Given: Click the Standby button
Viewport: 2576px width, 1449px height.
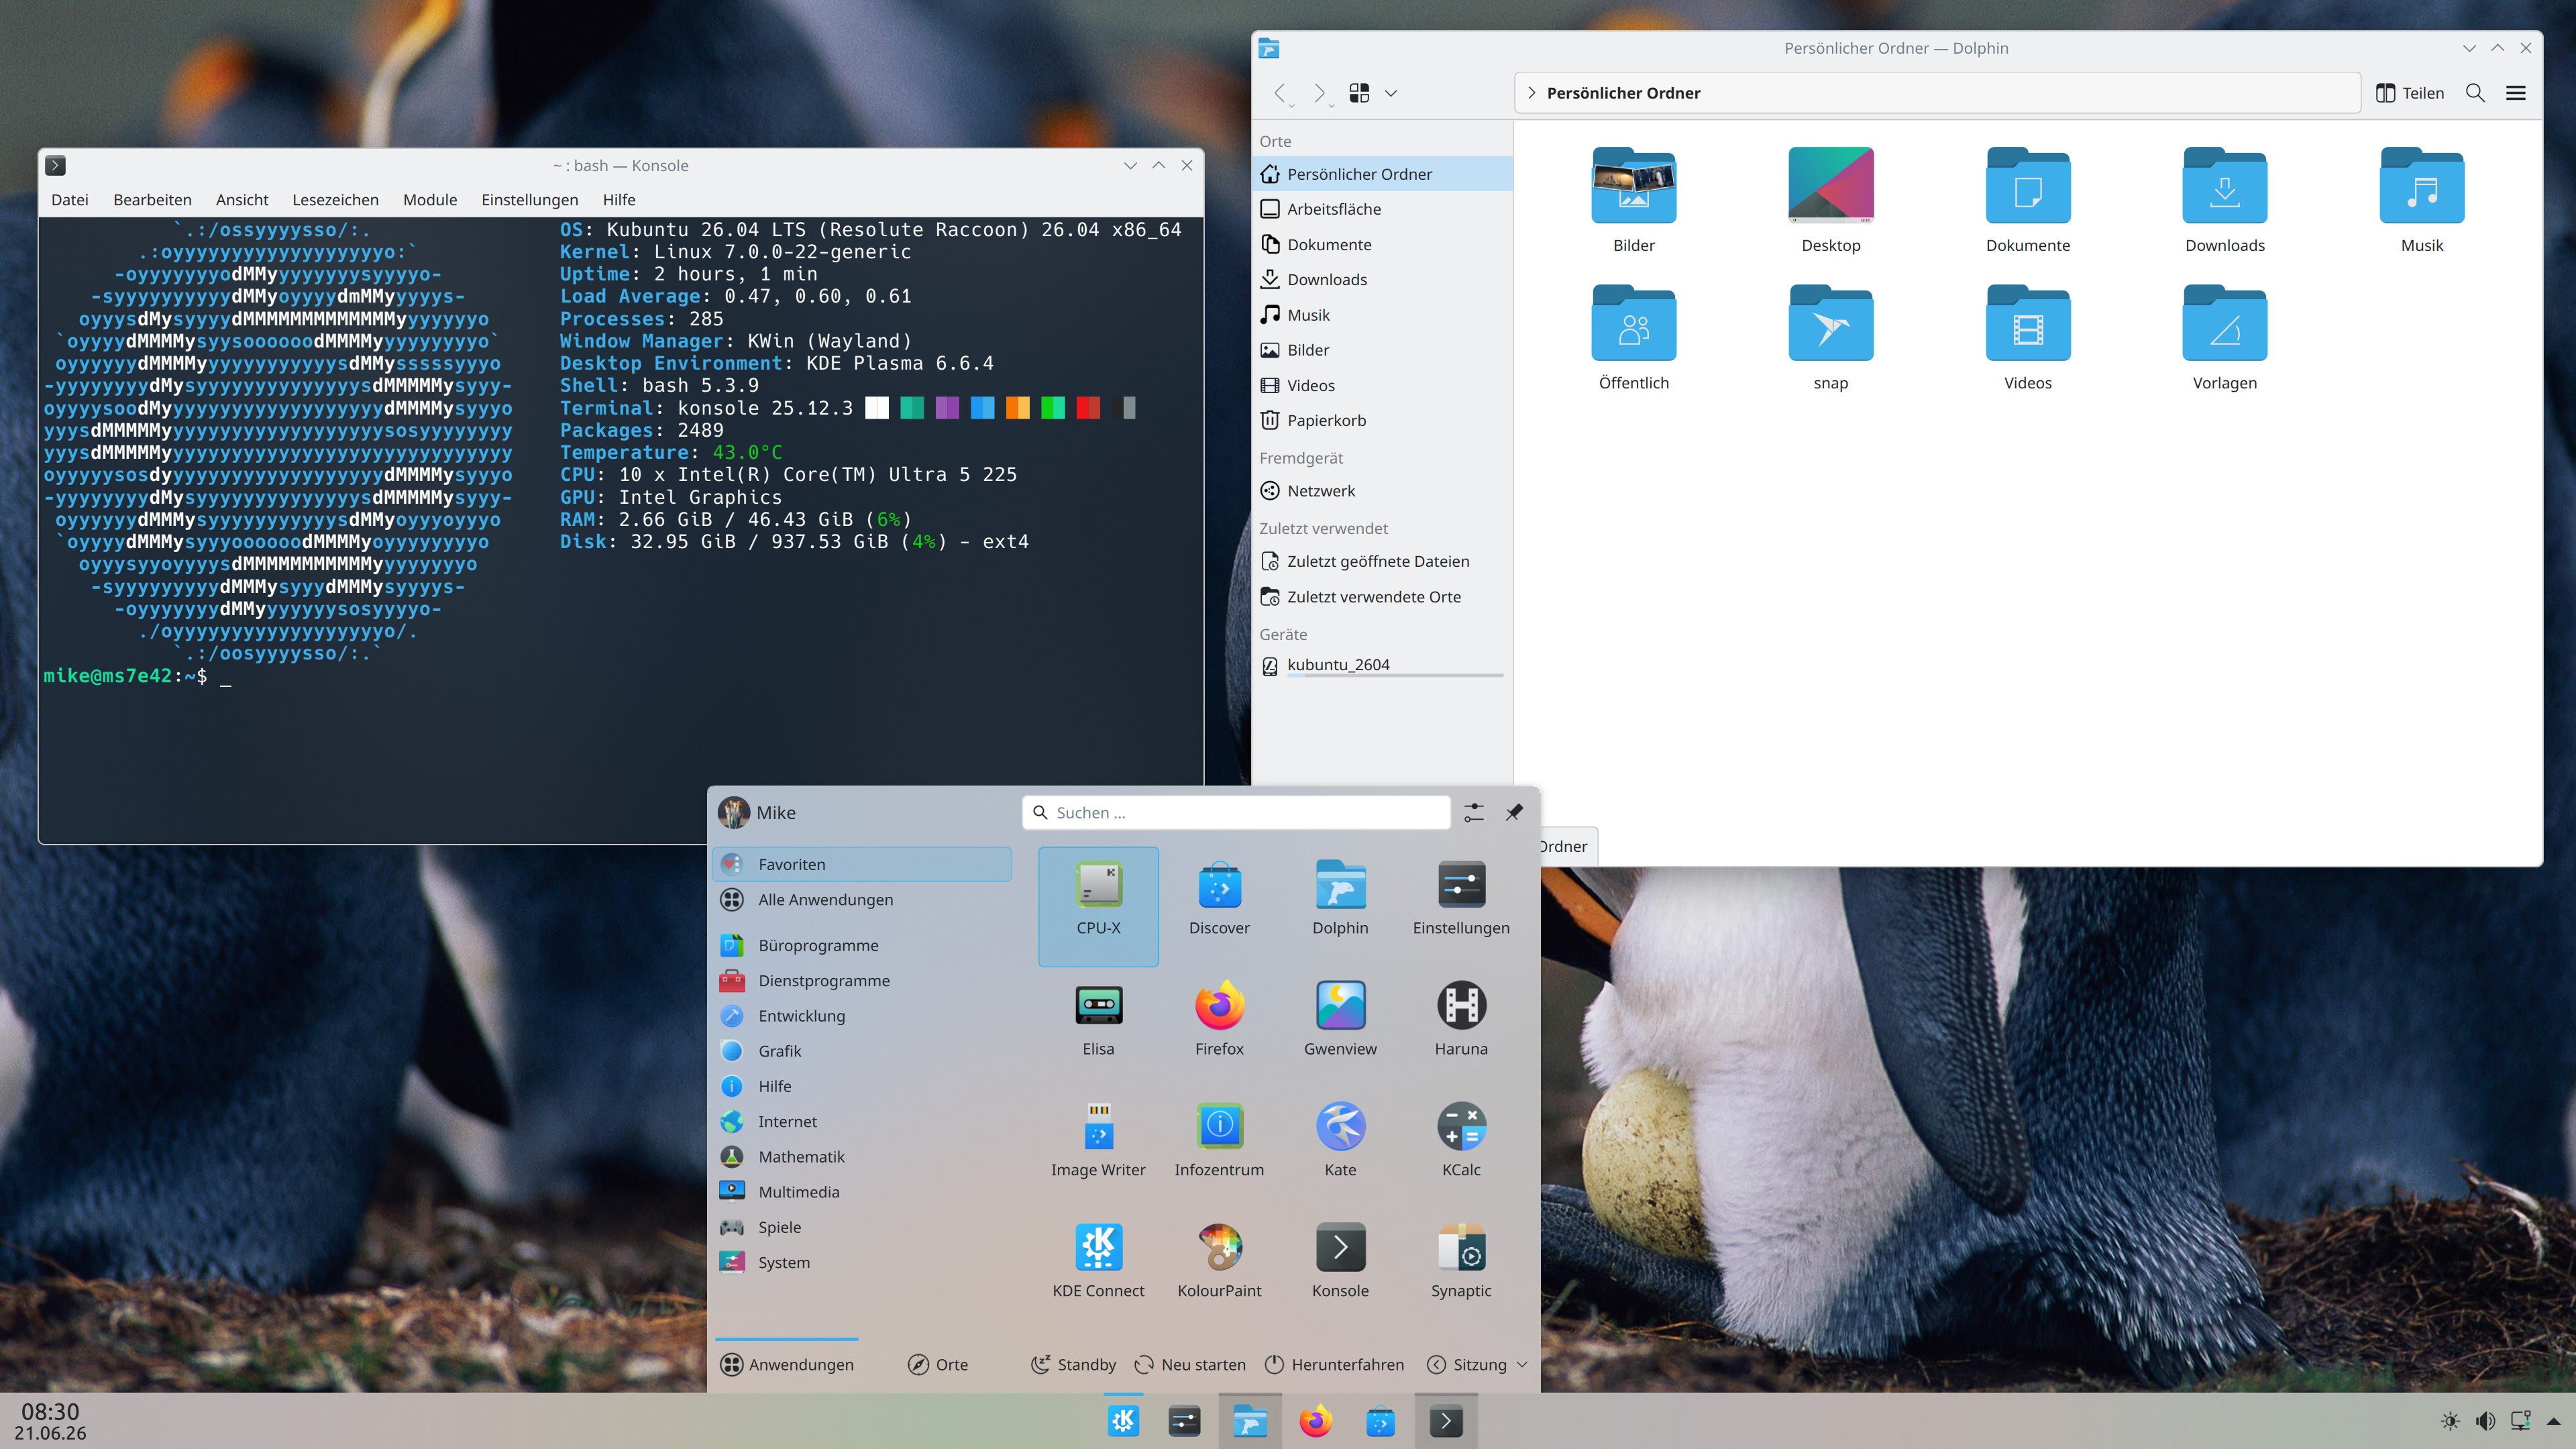Looking at the screenshot, I should point(1073,1364).
